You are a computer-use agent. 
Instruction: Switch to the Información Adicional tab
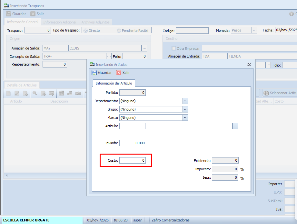coord(60,22)
